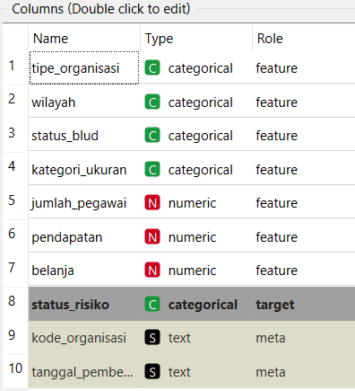Change feature role of wilayah
This screenshot has height=391, width=355.
(304, 102)
